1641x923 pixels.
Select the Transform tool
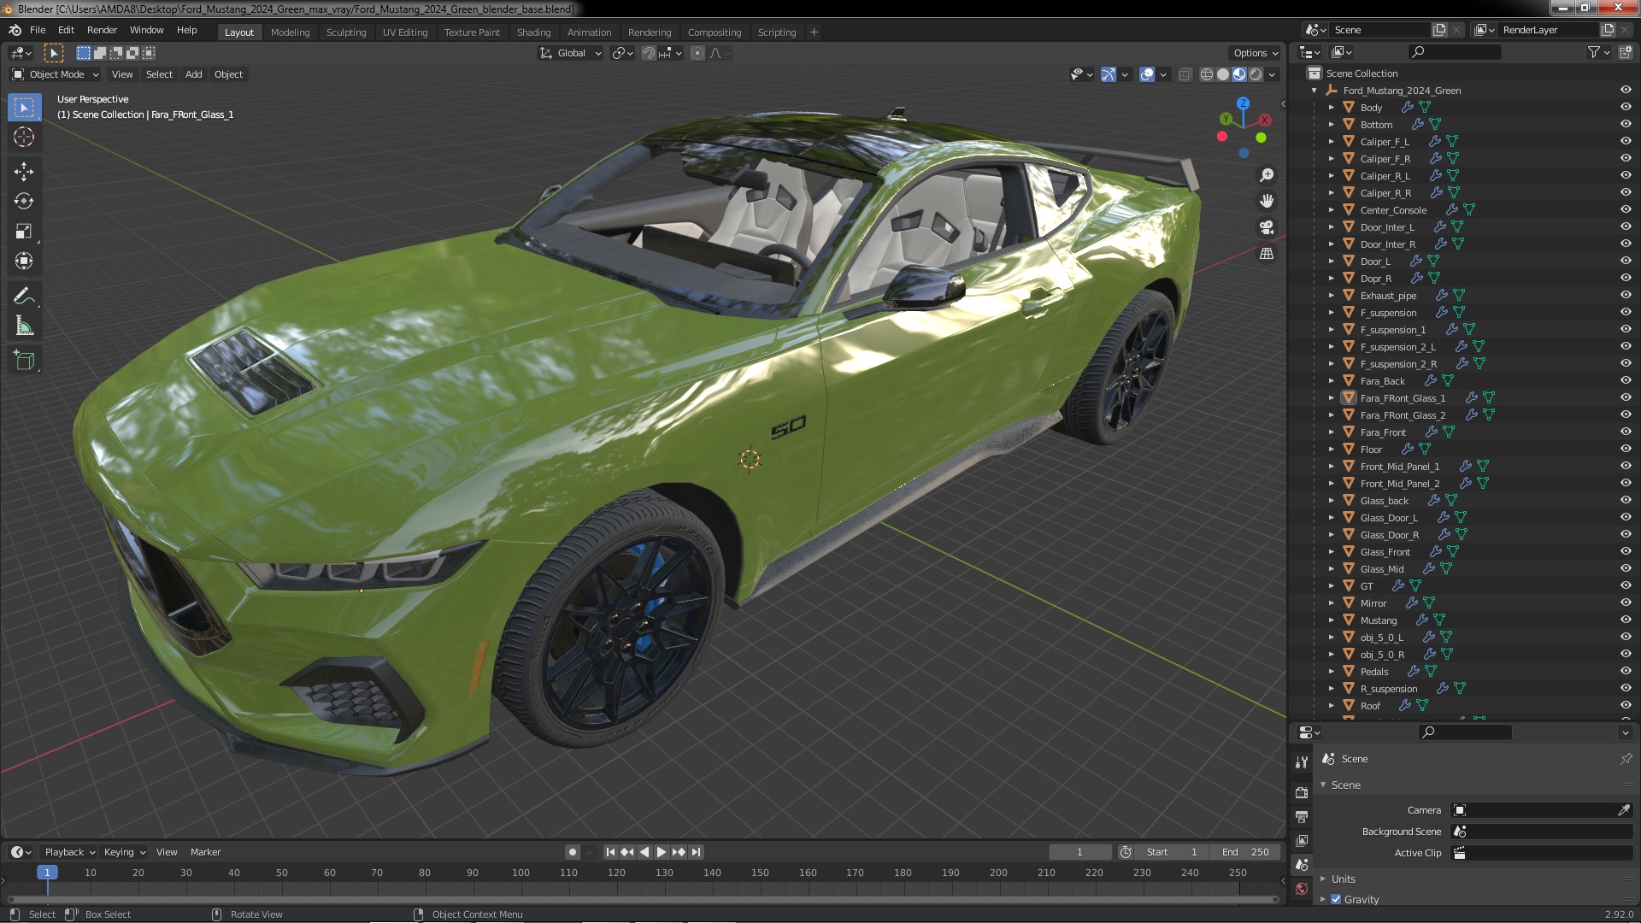click(24, 262)
